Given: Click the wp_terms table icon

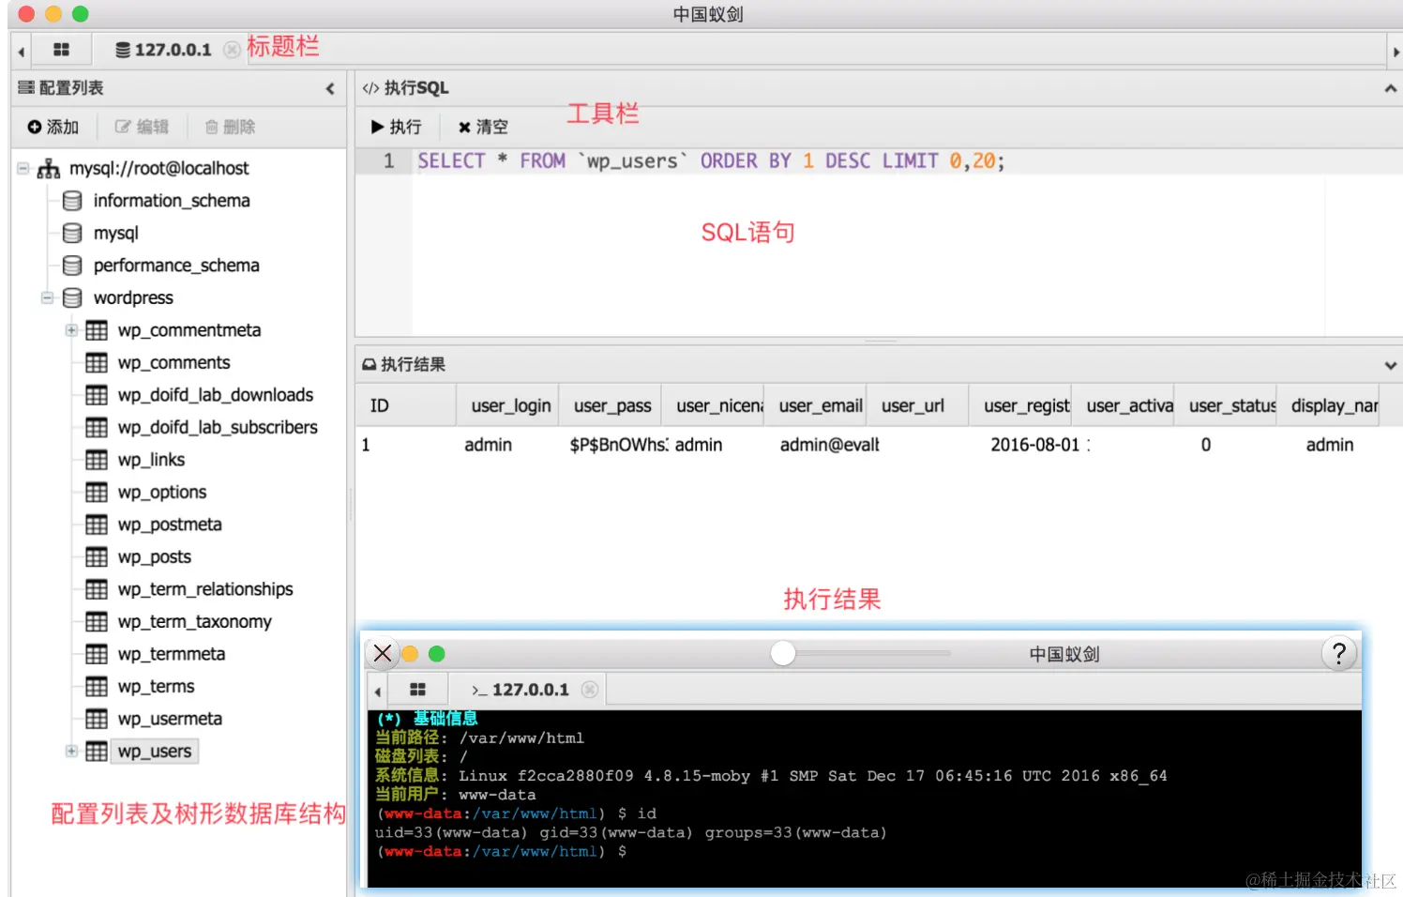Looking at the screenshot, I should point(97,687).
